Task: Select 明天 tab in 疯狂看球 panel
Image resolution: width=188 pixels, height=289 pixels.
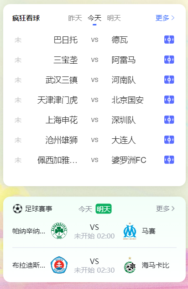Action: pos(114,18)
